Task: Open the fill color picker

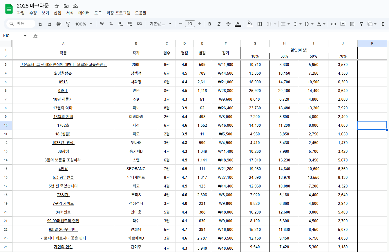Action: point(249,24)
